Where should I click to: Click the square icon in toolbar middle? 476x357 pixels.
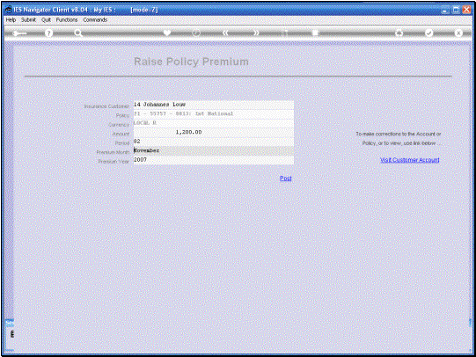315,33
